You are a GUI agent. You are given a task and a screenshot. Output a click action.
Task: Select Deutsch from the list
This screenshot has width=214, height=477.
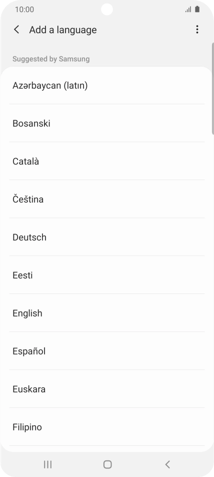(x=107, y=237)
